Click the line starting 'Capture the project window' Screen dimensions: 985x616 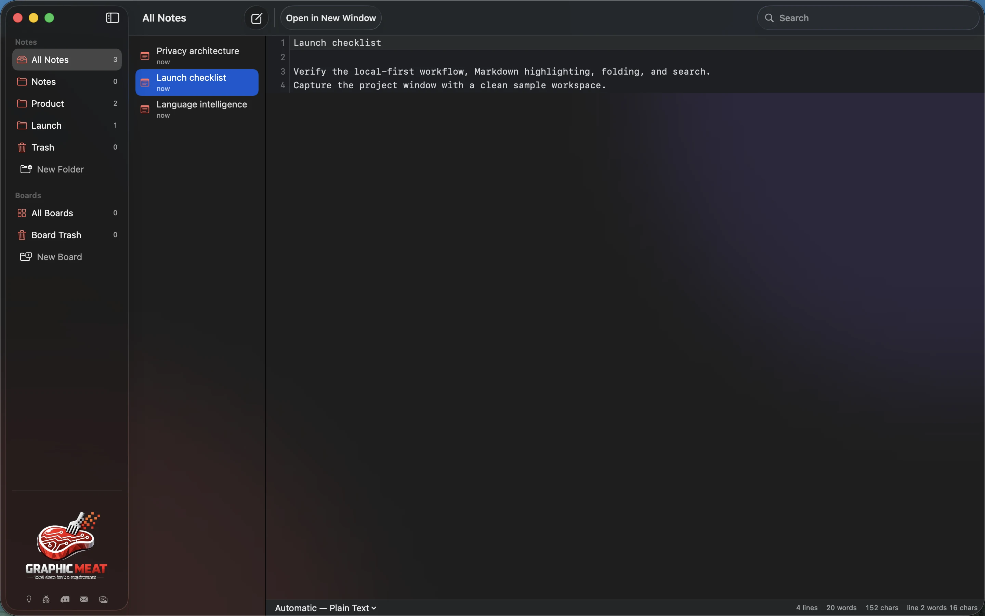point(450,85)
